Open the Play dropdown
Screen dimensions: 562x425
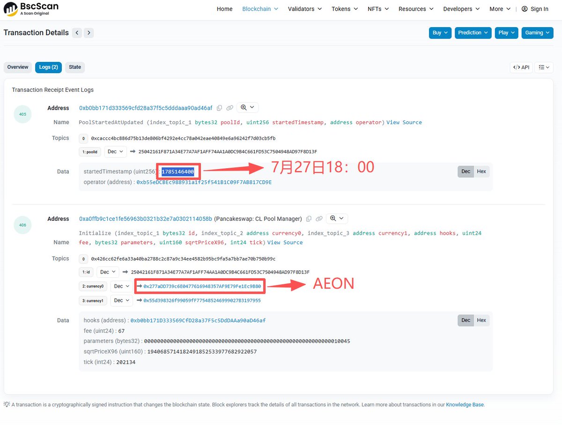coord(506,33)
